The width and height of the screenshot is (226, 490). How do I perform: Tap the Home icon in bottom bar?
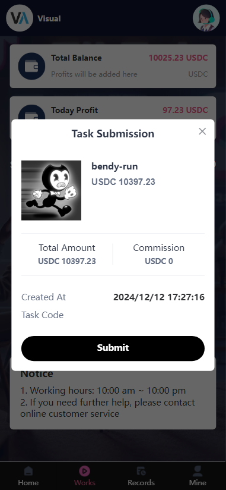pos(28,470)
